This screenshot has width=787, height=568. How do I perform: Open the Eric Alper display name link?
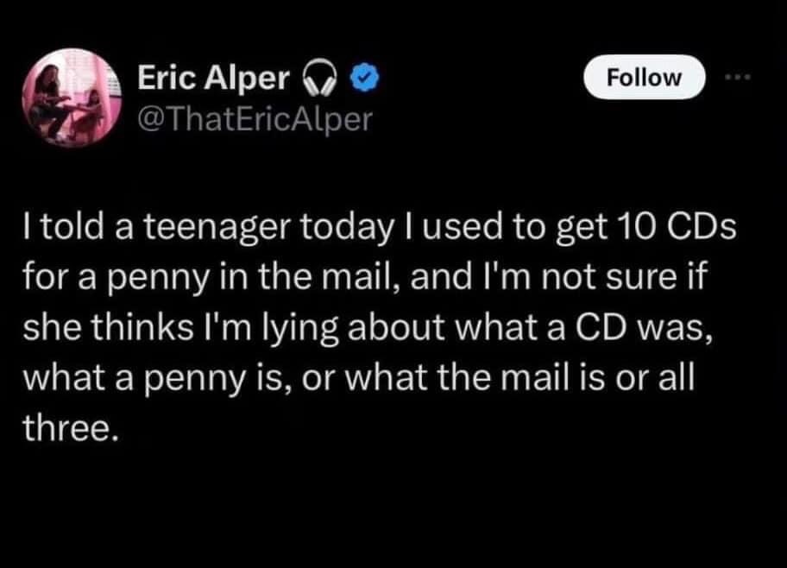coord(213,79)
